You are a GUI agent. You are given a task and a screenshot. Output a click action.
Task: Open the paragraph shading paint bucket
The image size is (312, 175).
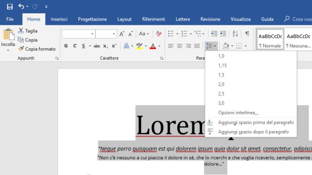coord(226,46)
